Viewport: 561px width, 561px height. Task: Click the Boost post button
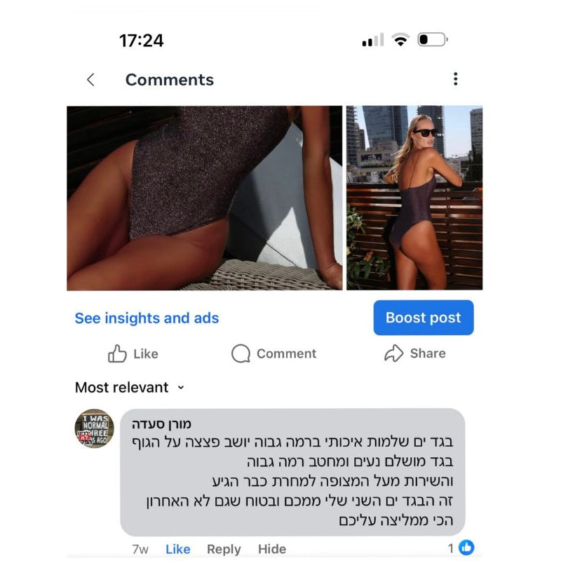tap(424, 318)
